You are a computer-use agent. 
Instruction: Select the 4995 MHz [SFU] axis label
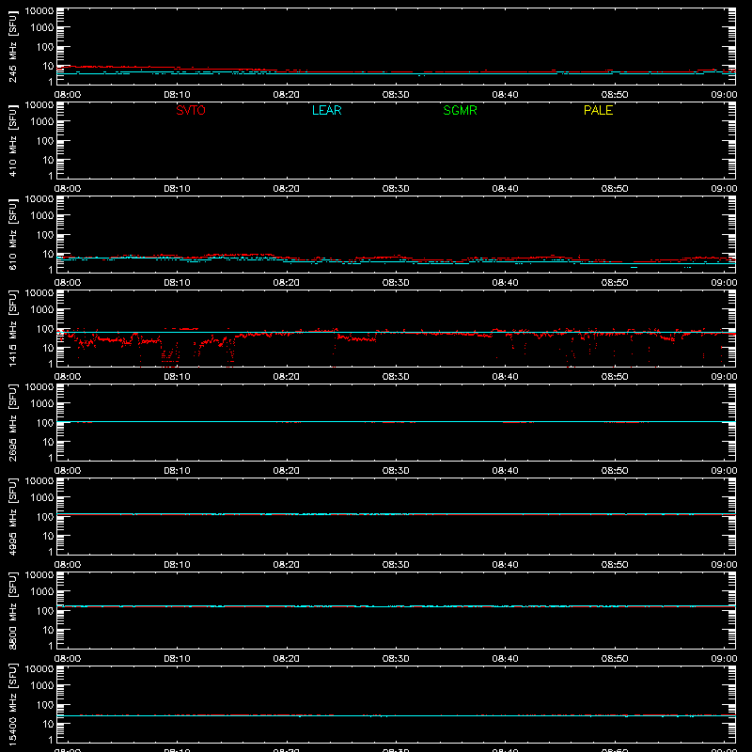point(12,516)
